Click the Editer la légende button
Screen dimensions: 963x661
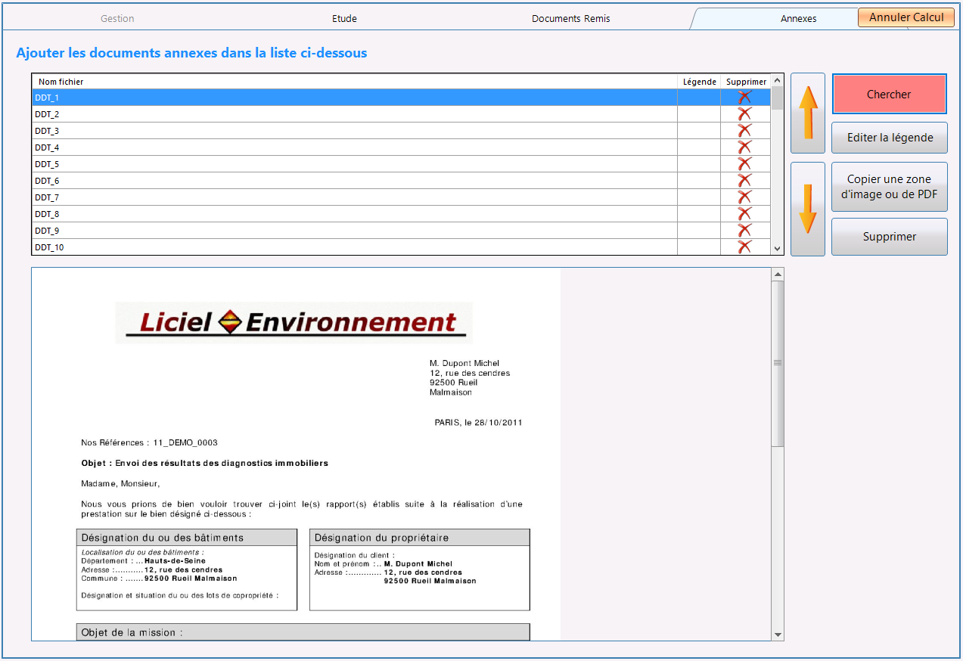(x=890, y=138)
